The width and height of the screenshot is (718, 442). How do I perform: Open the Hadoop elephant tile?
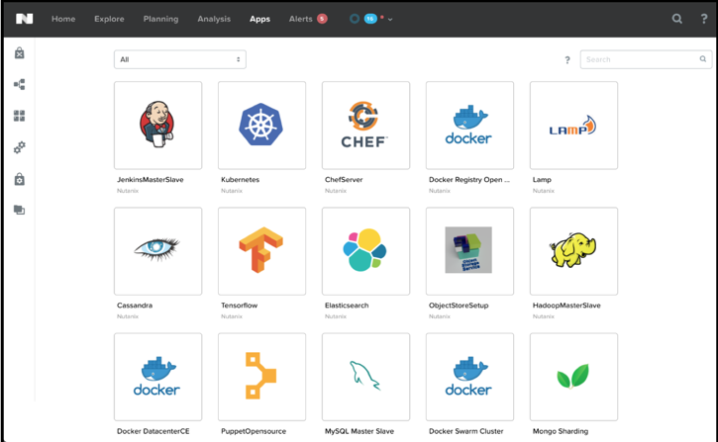pos(573,251)
